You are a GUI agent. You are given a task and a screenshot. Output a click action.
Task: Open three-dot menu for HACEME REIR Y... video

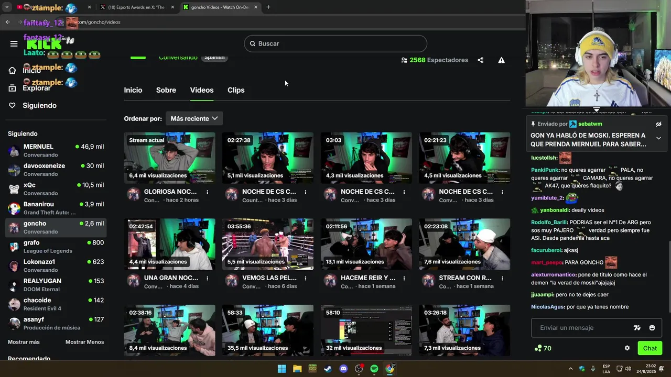pyautogui.click(x=404, y=279)
